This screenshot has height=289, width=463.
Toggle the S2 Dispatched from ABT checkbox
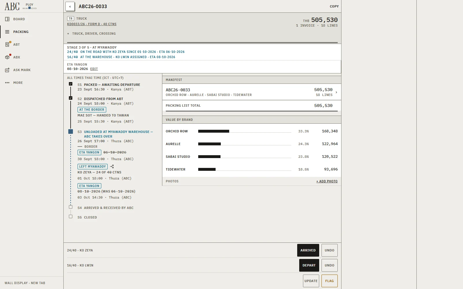click(71, 98)
